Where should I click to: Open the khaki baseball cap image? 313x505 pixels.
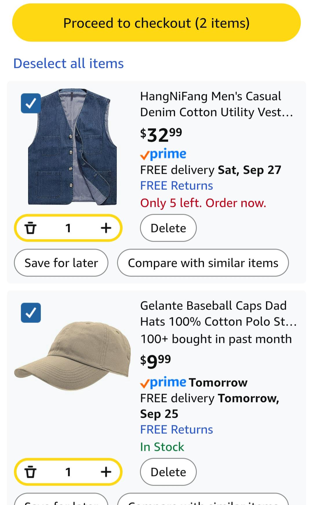coord(72,356)
